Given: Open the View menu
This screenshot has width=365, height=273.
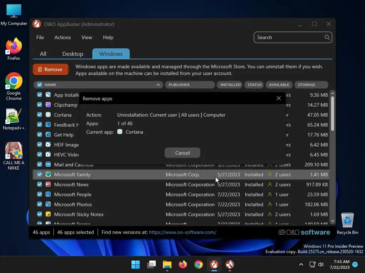Looking at the screenshot, I should pyautogui.click(x=87, y=37).
